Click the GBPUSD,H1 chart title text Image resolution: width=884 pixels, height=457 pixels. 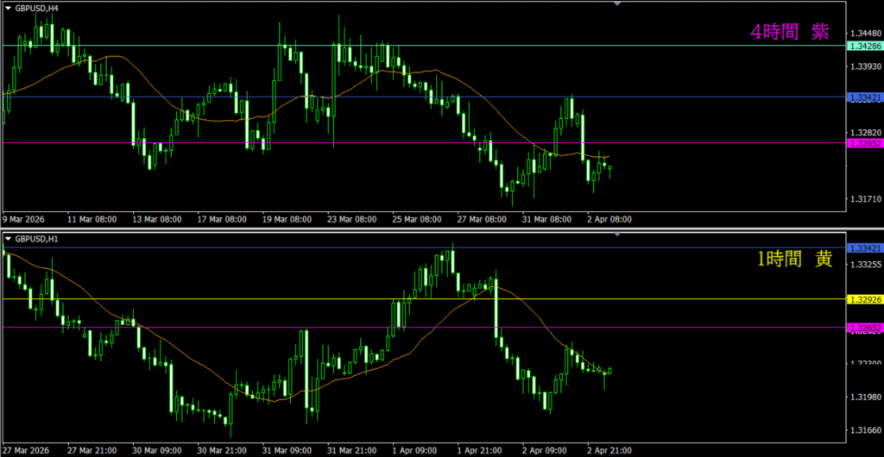pos(37,239)
